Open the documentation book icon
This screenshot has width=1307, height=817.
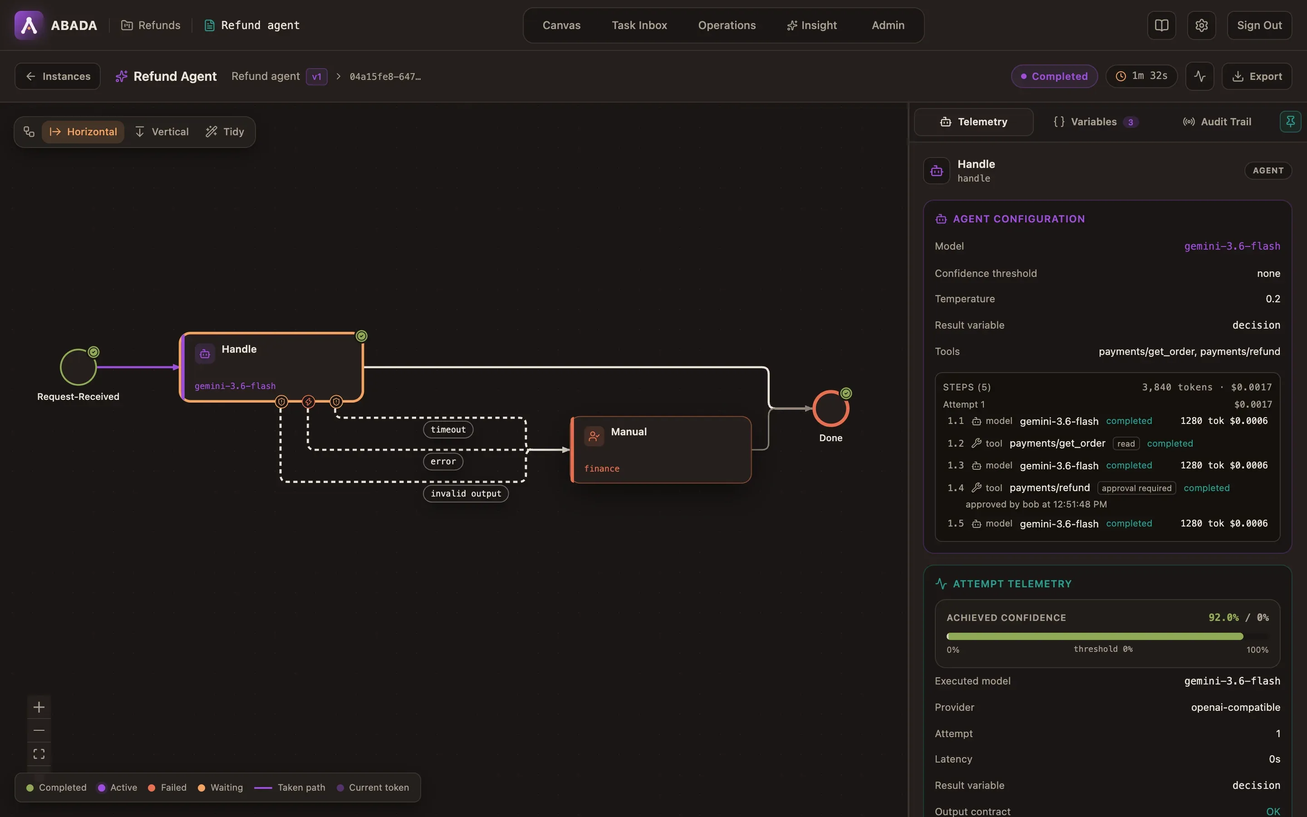coord(1161,25)
